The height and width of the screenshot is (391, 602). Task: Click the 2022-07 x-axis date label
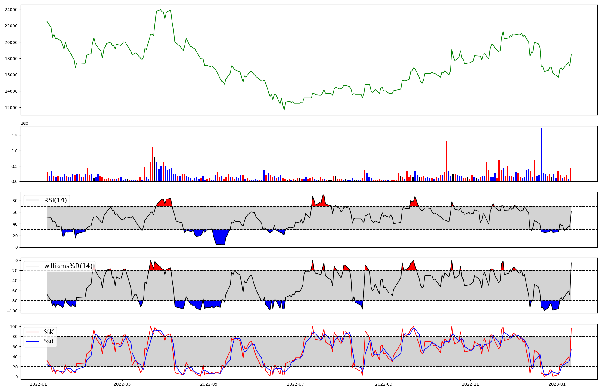[295, 384]
